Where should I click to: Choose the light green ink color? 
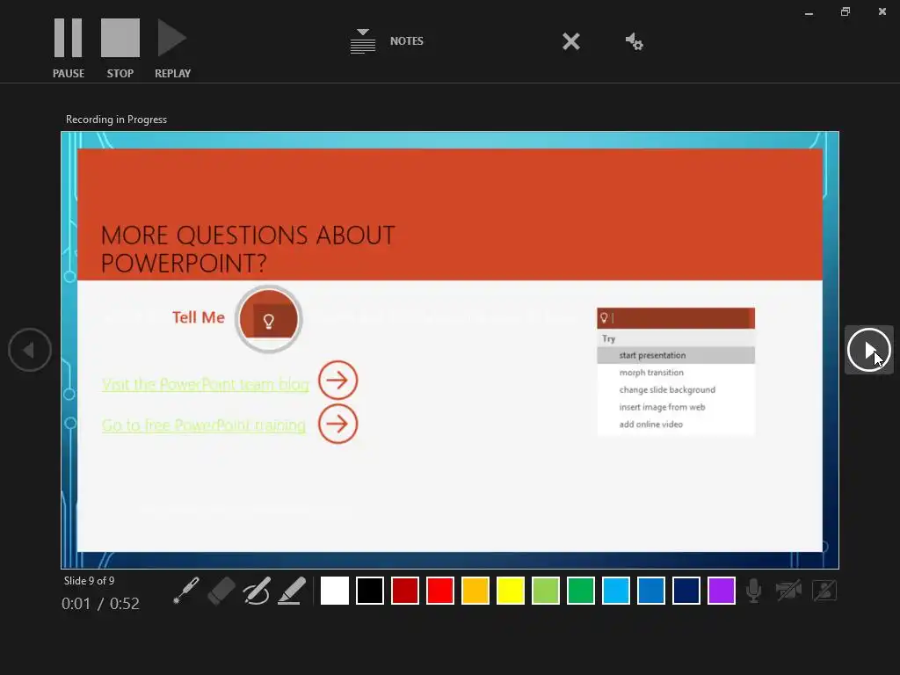(x=546, y=591)
